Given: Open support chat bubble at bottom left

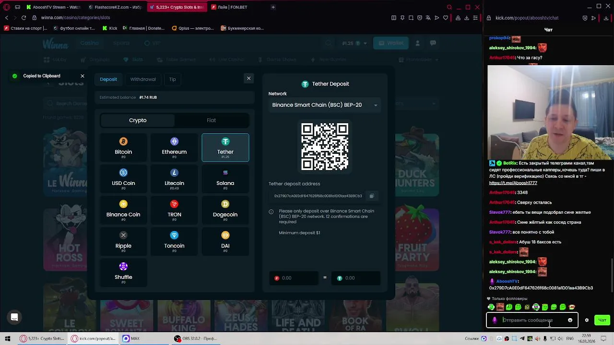Looking at the screenshot, I should click(14, 317).
